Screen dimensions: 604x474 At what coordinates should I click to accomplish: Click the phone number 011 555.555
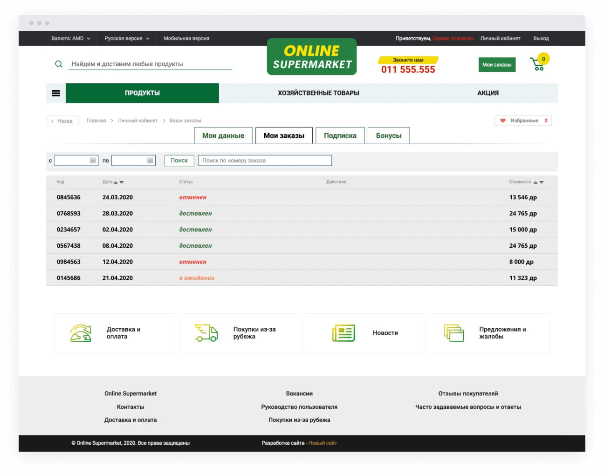(408, 70)
